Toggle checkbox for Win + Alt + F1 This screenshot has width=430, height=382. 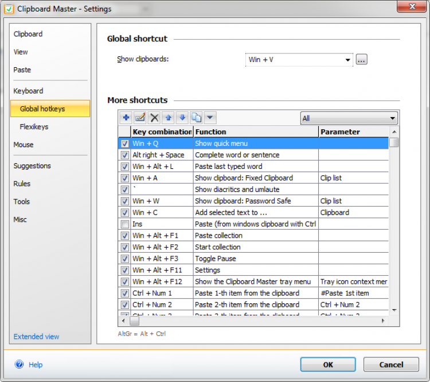pyautogui.click(x=125, y=236)
